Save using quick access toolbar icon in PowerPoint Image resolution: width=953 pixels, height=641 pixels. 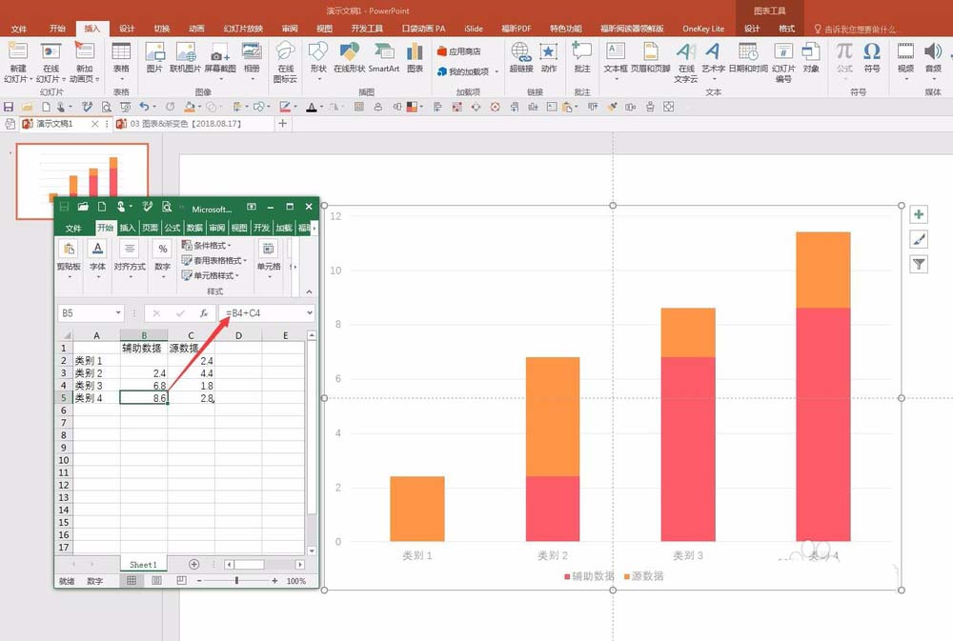click(x=9, y=107)
